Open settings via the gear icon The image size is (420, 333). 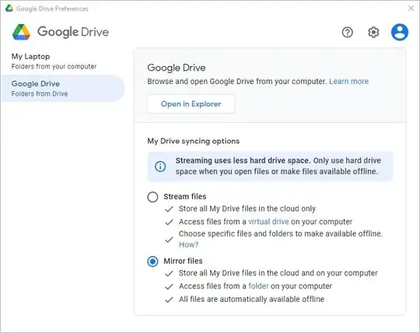pos(373,33)
